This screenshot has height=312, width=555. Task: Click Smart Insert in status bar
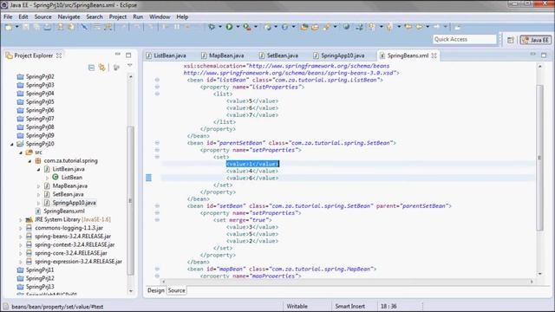[349, 306]
